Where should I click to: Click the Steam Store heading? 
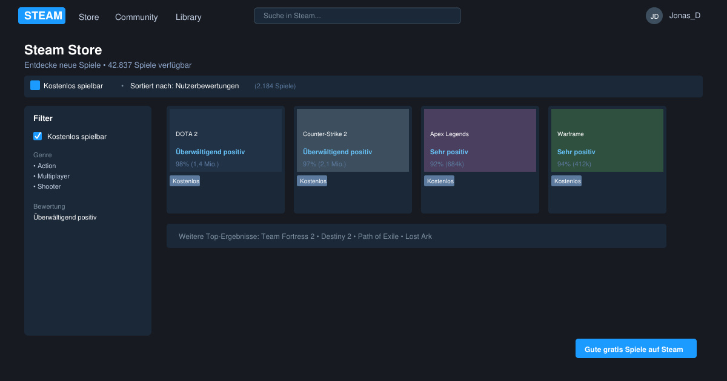(x=63, y=50)
